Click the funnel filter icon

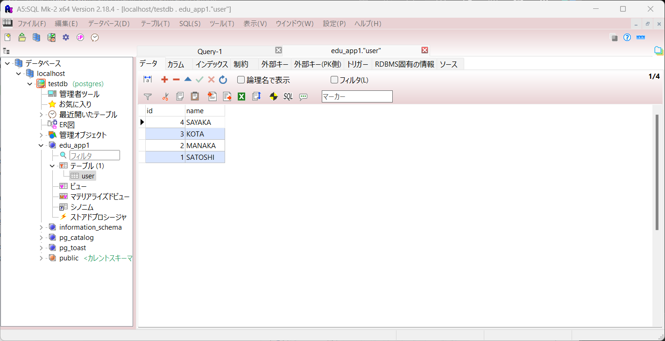point(148,96)
